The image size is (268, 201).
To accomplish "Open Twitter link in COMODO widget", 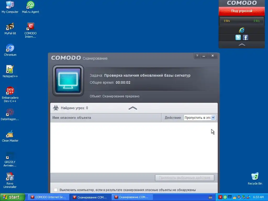I will [x=238, y=37].
